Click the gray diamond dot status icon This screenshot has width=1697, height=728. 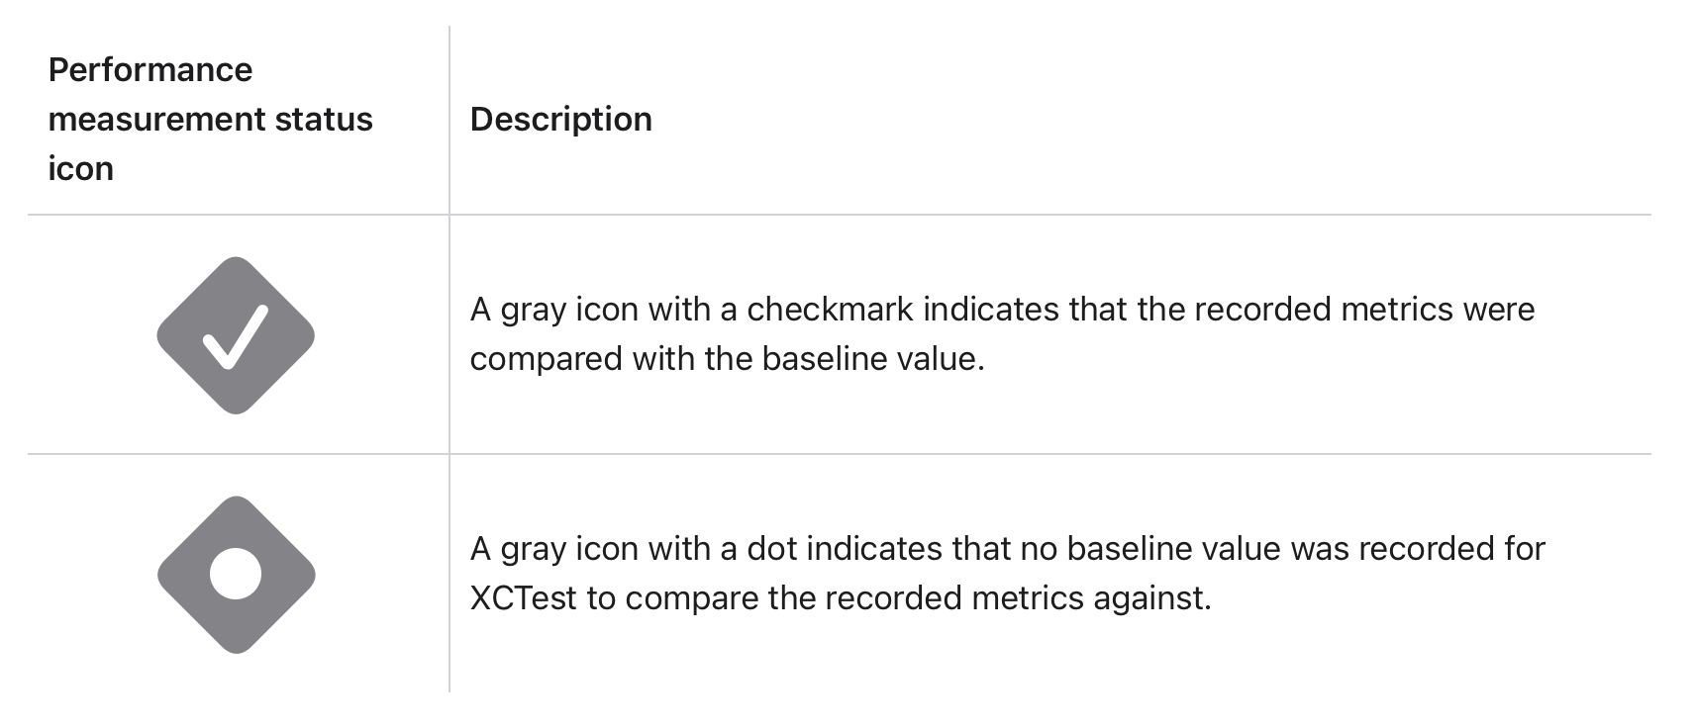[236, 575]
